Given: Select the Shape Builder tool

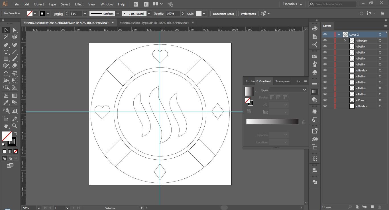Looking at the screenshot, I should click(6, 88).
